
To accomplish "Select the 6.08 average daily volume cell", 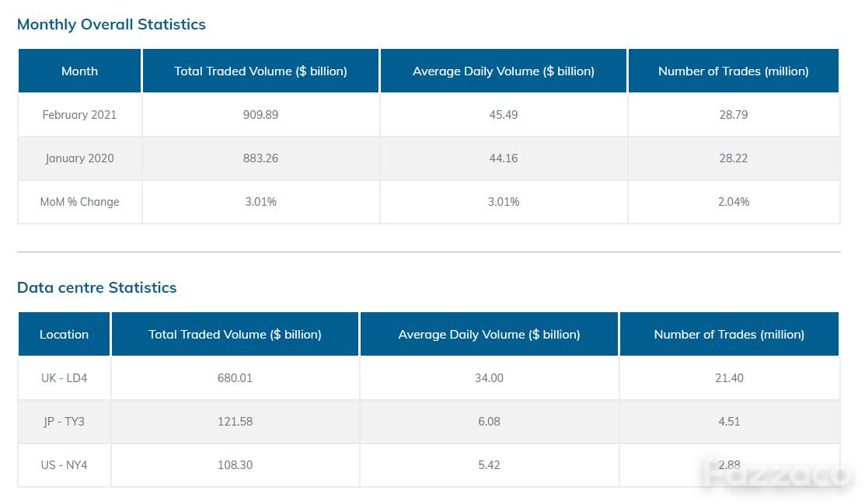I will coord(489,421).
